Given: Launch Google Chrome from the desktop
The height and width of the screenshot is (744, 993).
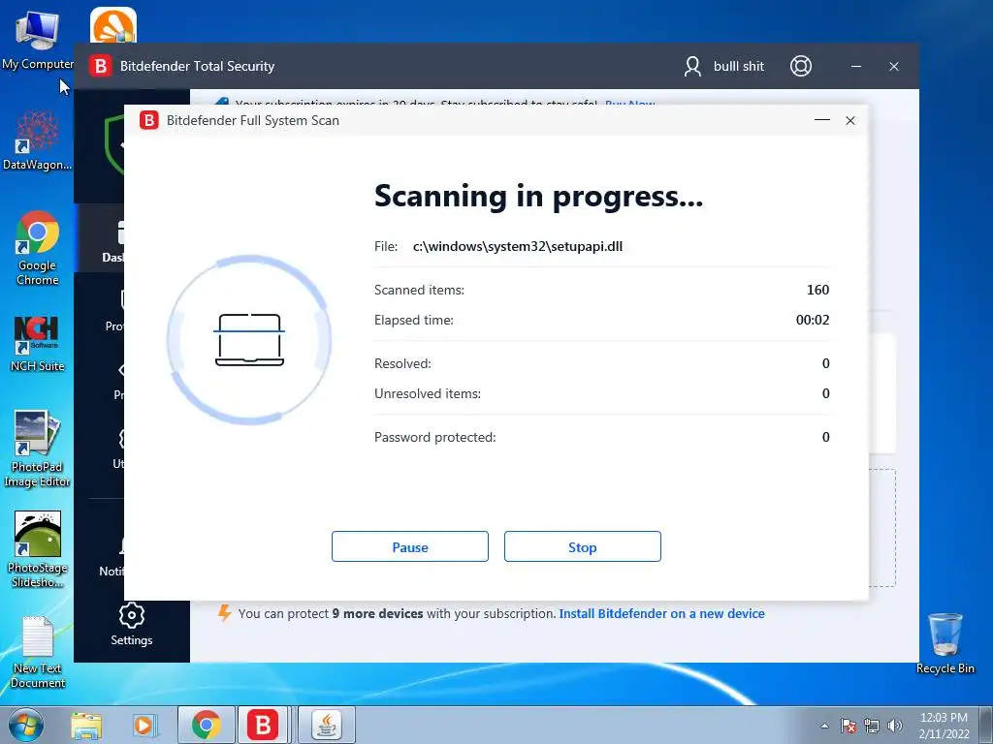Looking at the screenshot, I should [38, 248].
